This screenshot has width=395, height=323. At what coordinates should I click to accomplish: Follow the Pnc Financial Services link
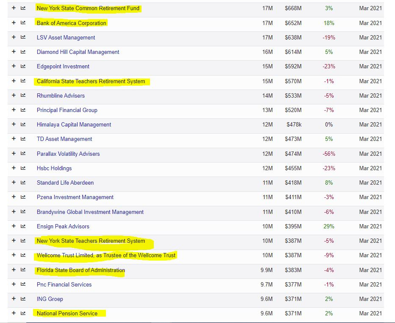(x=64, y=285)
